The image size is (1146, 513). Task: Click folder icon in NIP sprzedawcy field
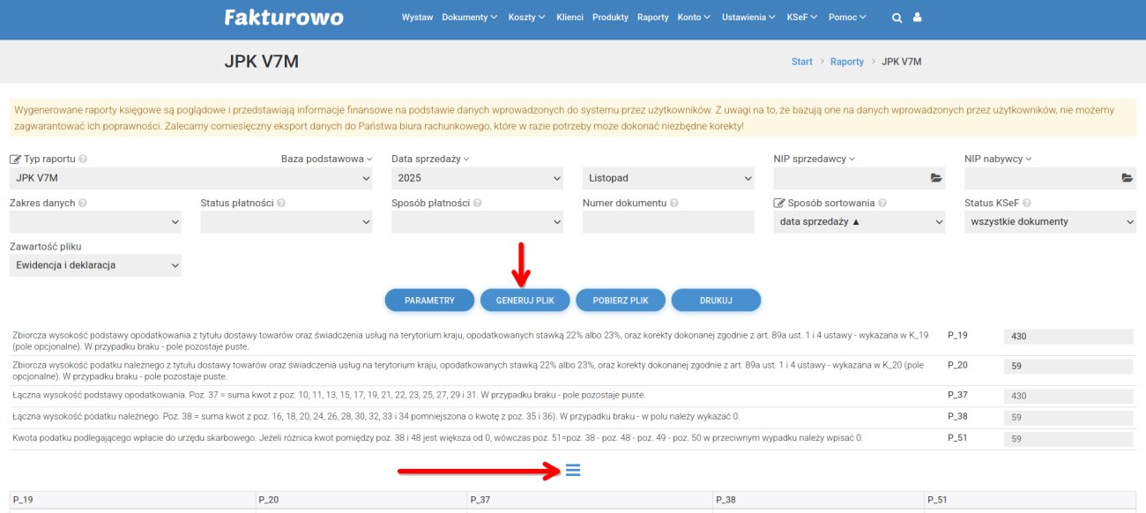[x=936, y=178]
